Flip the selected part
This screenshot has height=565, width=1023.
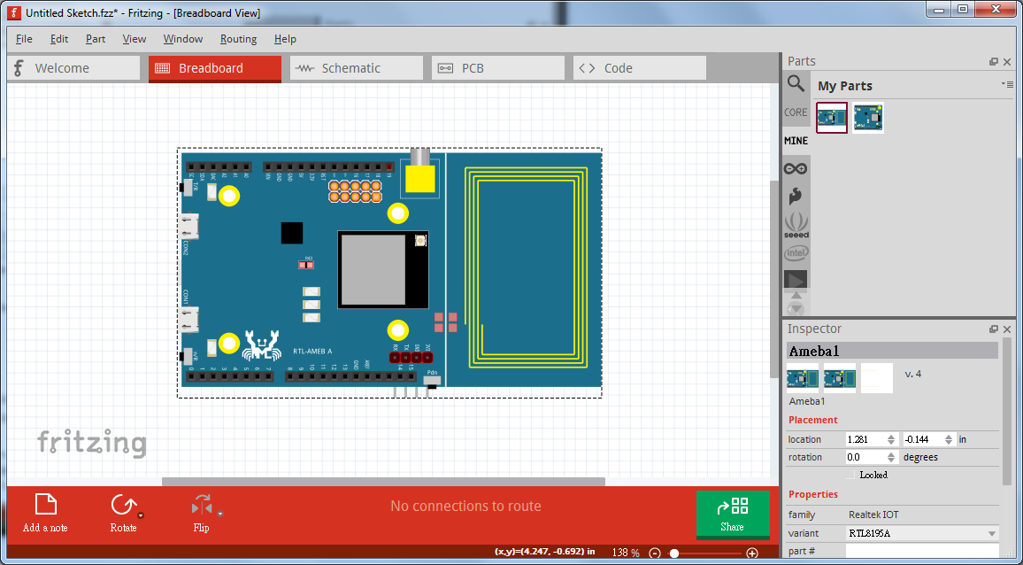click(x=201, y=513)
